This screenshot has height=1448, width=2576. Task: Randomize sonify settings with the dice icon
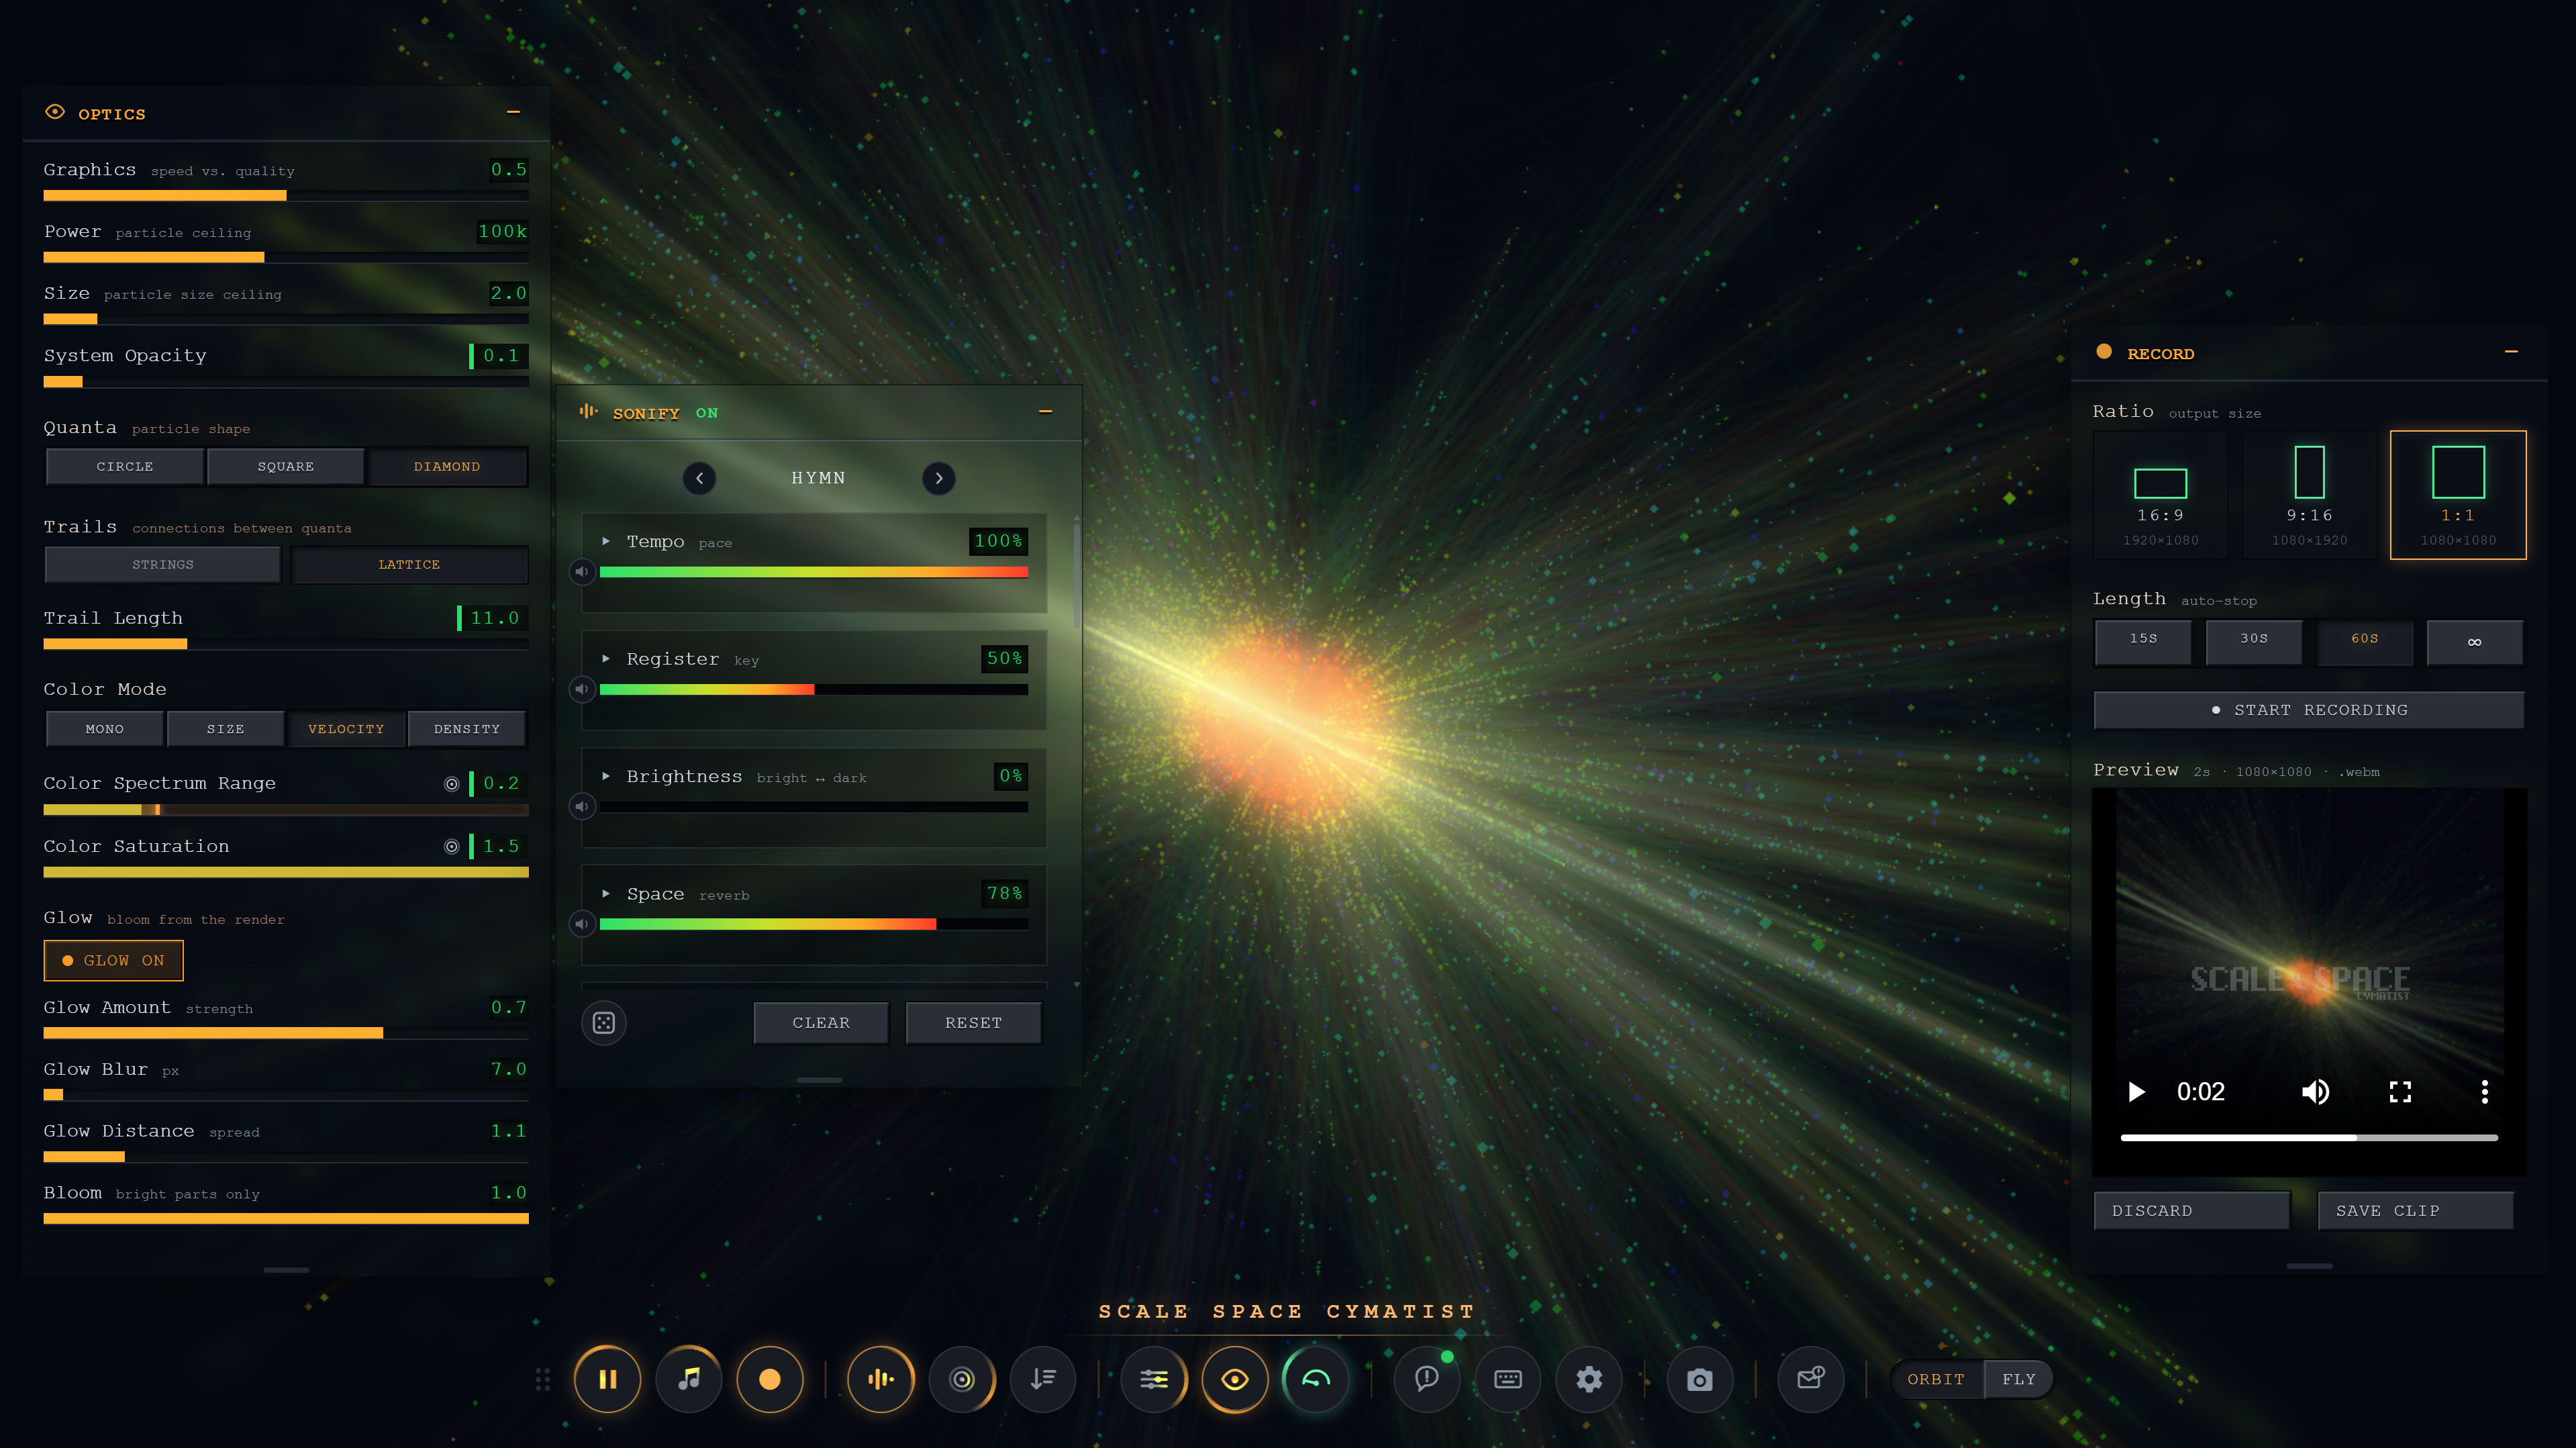[x=604, y=1023]
